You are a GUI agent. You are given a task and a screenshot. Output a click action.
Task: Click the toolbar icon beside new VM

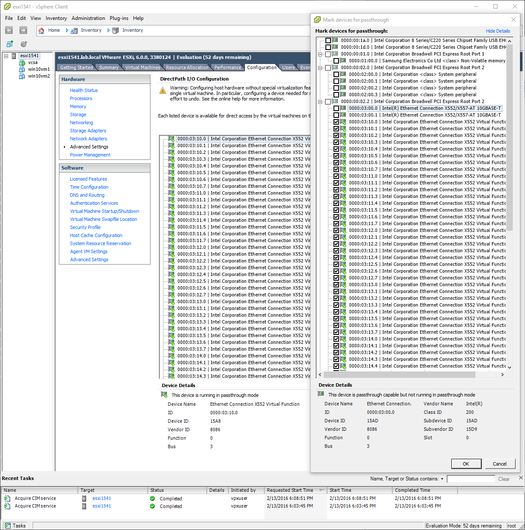click(24, 44)
